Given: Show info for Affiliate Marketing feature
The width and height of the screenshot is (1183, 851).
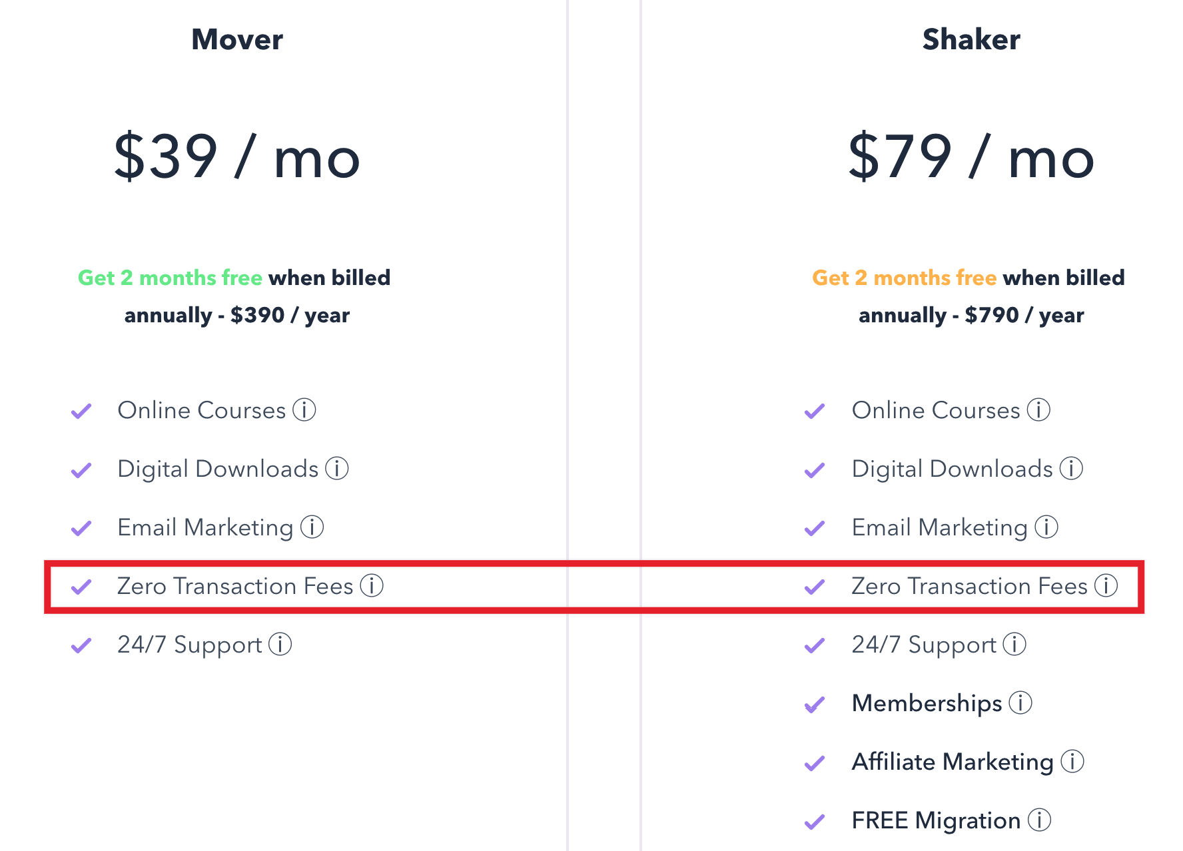Looking at the screenshot, I should pyautogui.click(x=1072, y=761).
